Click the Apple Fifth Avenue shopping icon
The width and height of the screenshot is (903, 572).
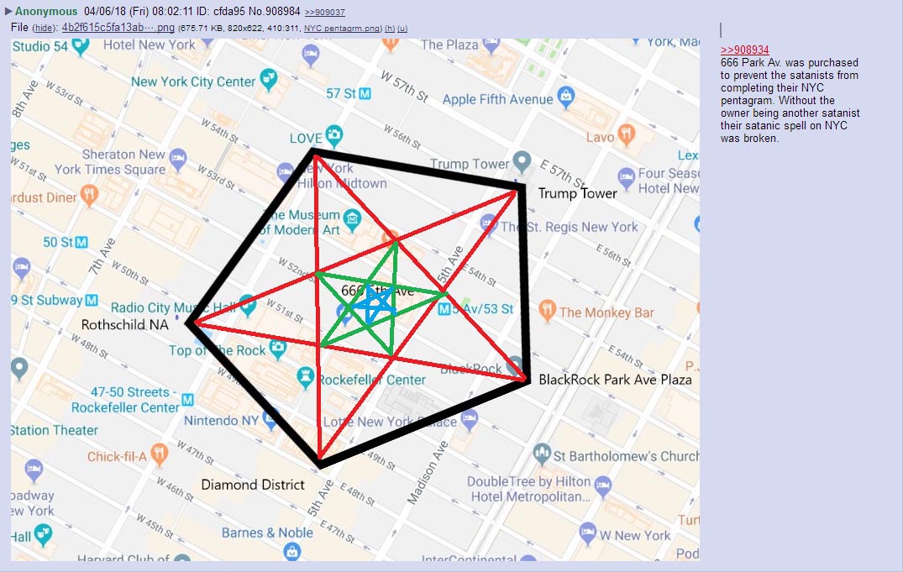[x=566, y=98]
